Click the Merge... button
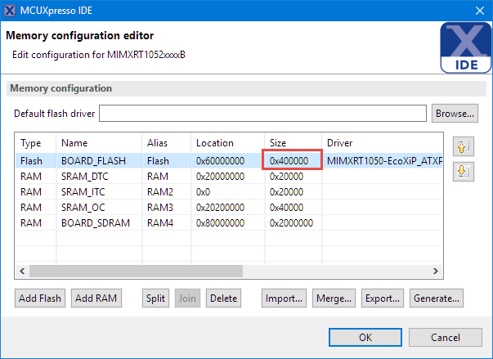Viewport: 493px width, 359px height. click(x=334, y=298)
